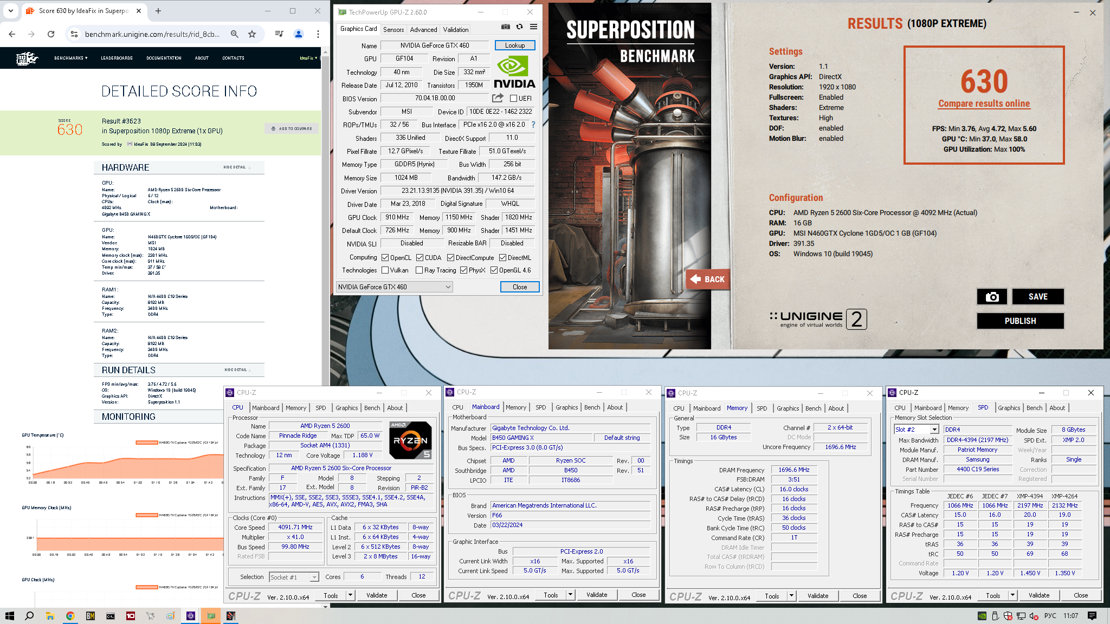Open File Explorer from the taskbar
The height and width of the screenshot is (624, 1110).
click(50, 616)
